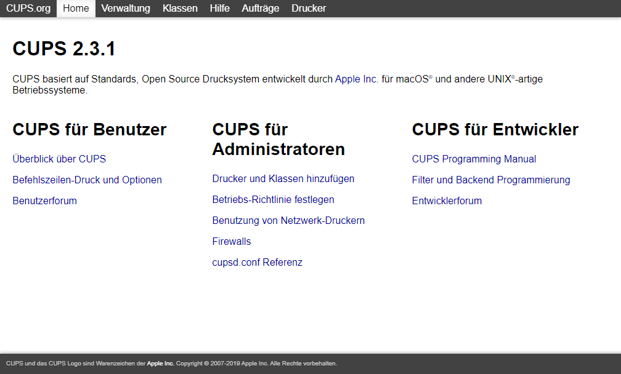Open Überblick über CUPS link
621x374 pixels.
59,159
